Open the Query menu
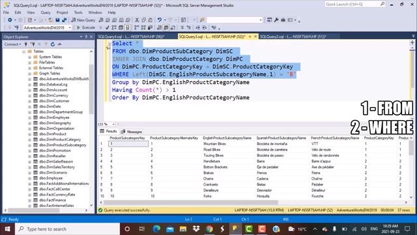 point(46,12)
